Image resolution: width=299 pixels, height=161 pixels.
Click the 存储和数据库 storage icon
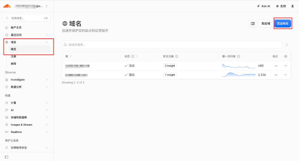pos(7,117)
